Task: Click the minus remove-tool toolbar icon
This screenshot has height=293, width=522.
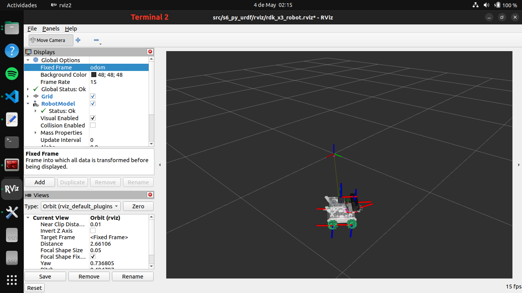Action: 96,40
